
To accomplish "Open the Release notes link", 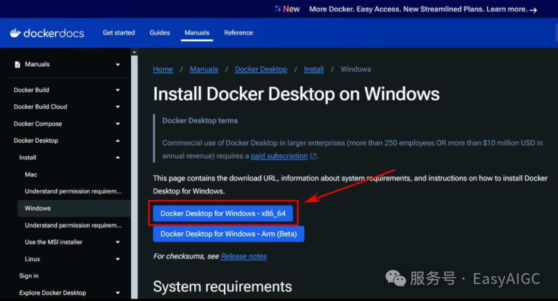I will (x=243, y=256).
